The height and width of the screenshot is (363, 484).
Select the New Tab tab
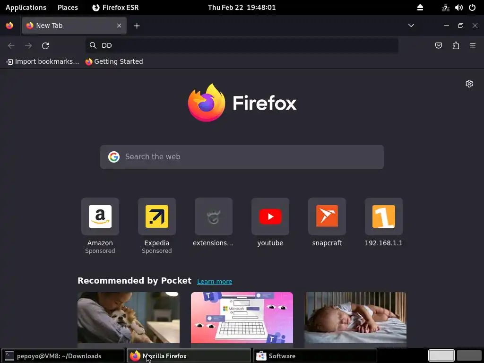click(74, 26)
